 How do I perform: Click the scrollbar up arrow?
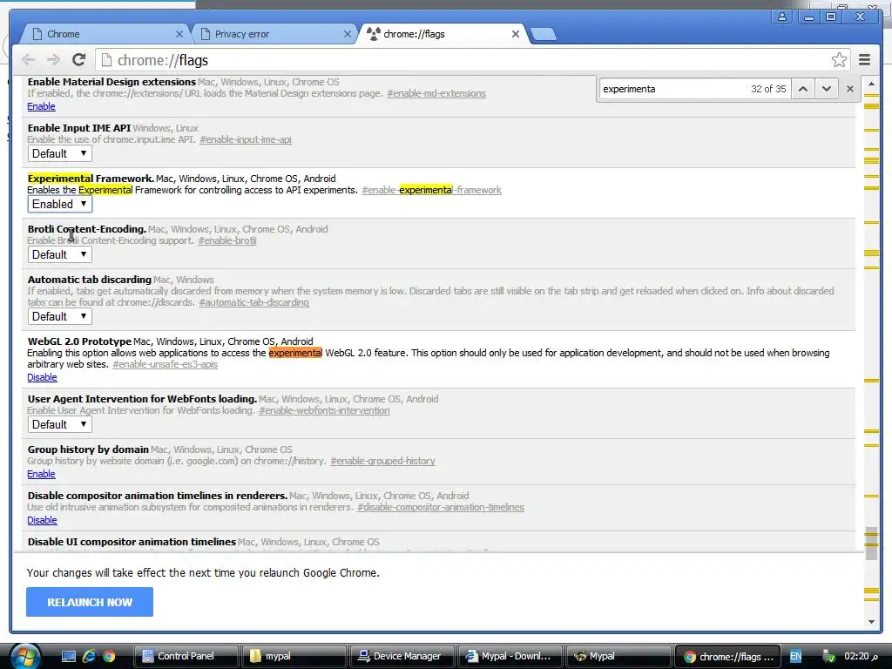(871, 84)
